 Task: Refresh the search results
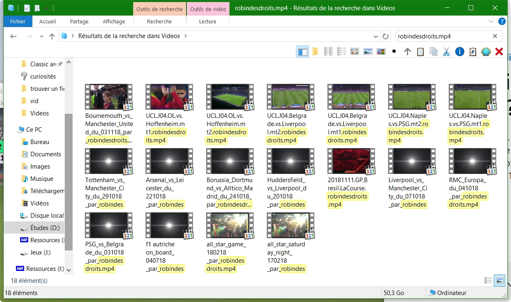pyautogui.click(x=386, y=36)
